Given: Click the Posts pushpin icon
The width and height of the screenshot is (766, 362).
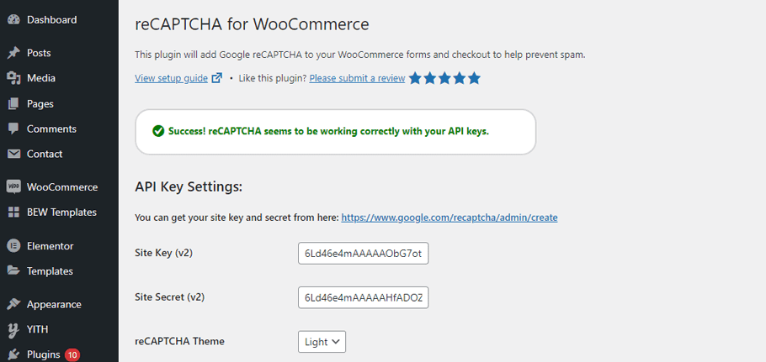Looking at the screenshot, I should (13, 53).
